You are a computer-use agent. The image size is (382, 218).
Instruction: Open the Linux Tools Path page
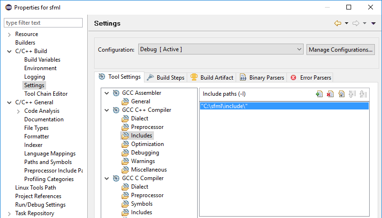tap(36, 188)
